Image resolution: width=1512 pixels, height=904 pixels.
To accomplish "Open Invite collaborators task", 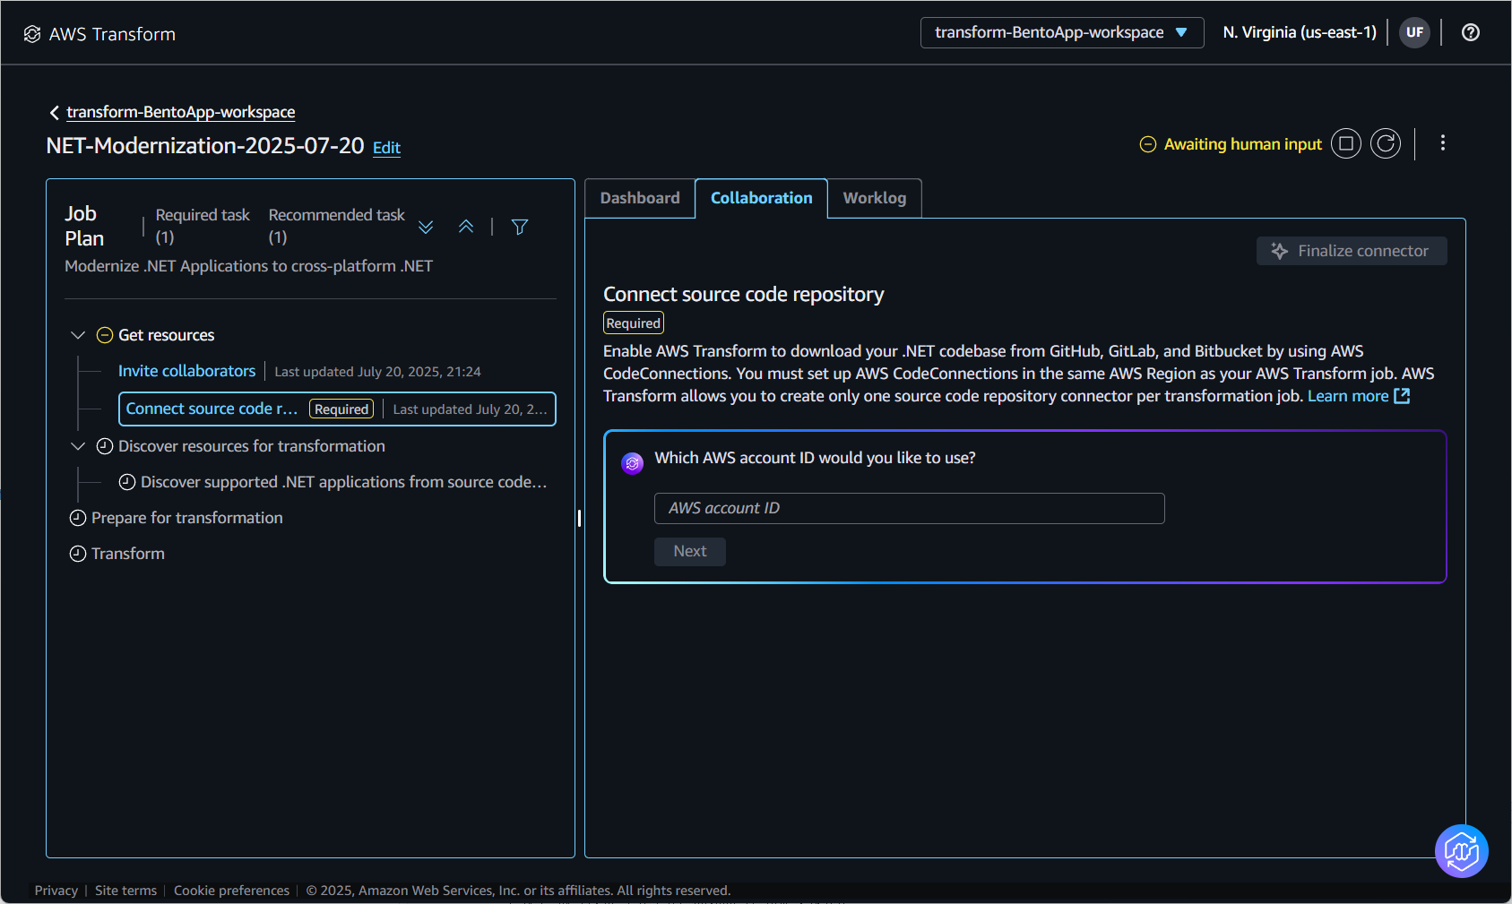I will [x=187, y=371].
